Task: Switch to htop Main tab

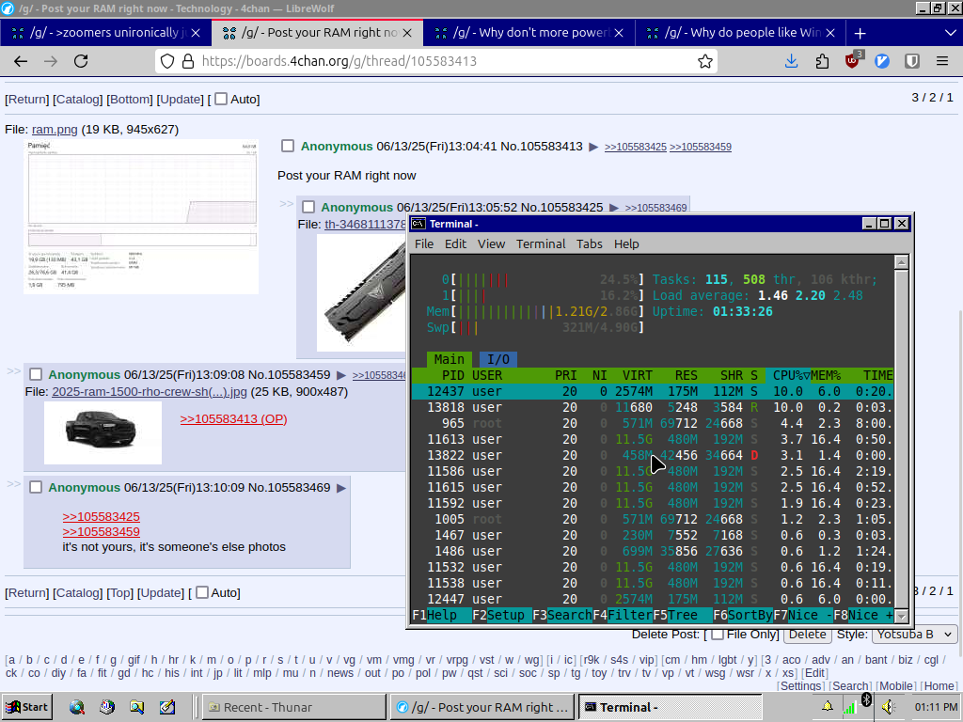Action: point(449,359)
